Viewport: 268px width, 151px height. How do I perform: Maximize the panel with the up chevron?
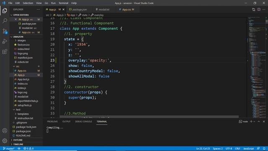[259, 121]
